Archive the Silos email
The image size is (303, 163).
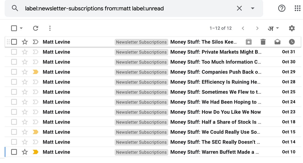248,42
